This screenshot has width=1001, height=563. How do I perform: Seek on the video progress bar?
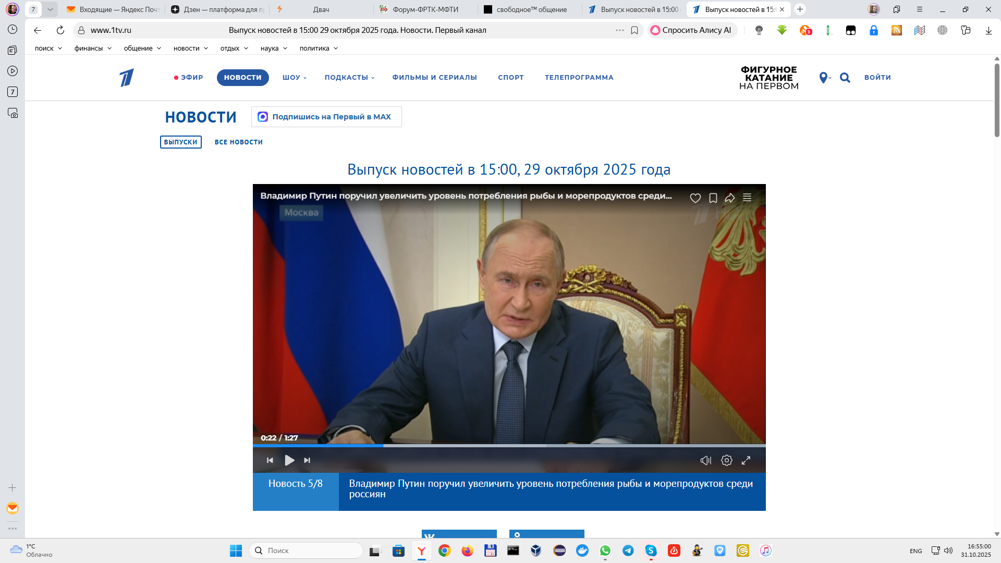509,446
